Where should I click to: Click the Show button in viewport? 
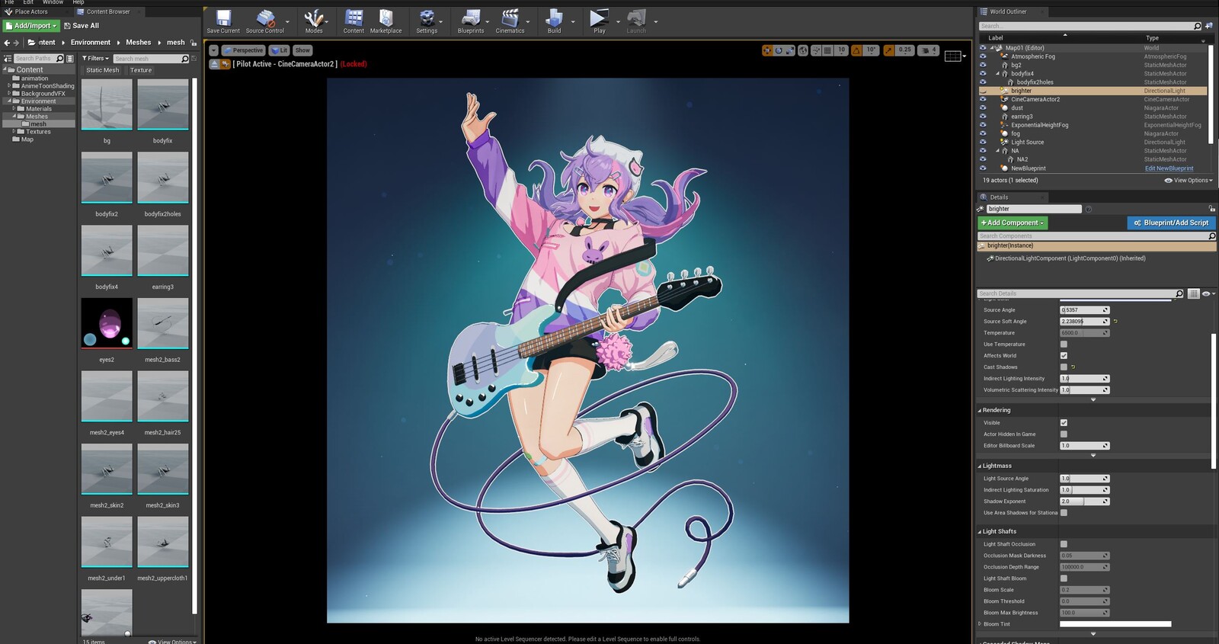coord(302,50)
